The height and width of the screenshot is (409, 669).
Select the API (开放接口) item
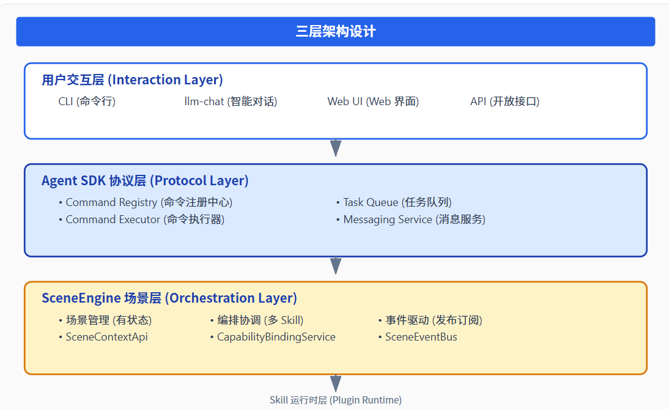pos(505,101)
